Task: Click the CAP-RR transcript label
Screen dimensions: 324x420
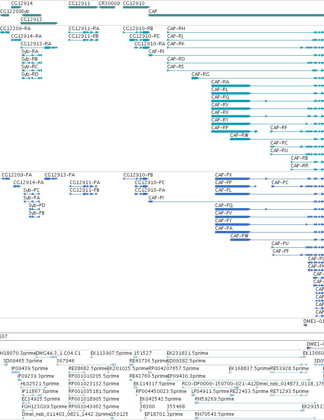Action: click(300, 166)
